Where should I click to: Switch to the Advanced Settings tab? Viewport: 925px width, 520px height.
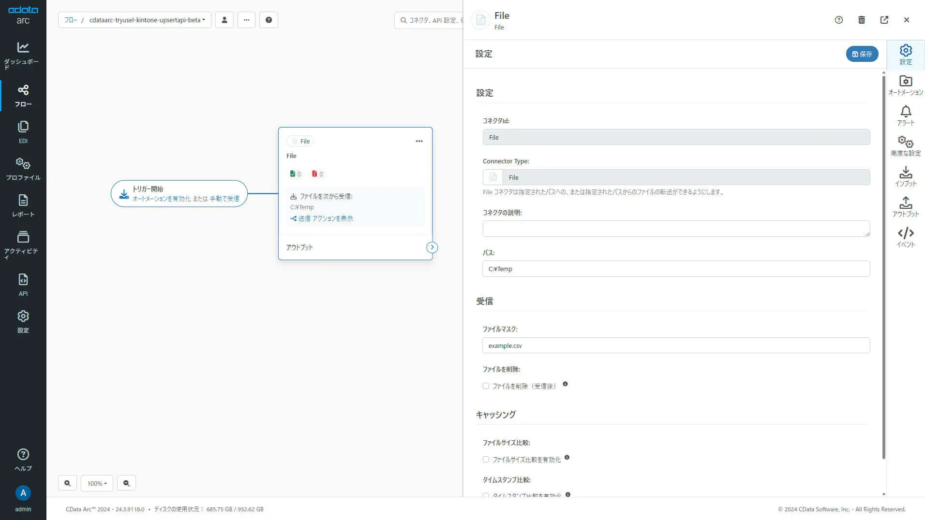coord(905,146)
